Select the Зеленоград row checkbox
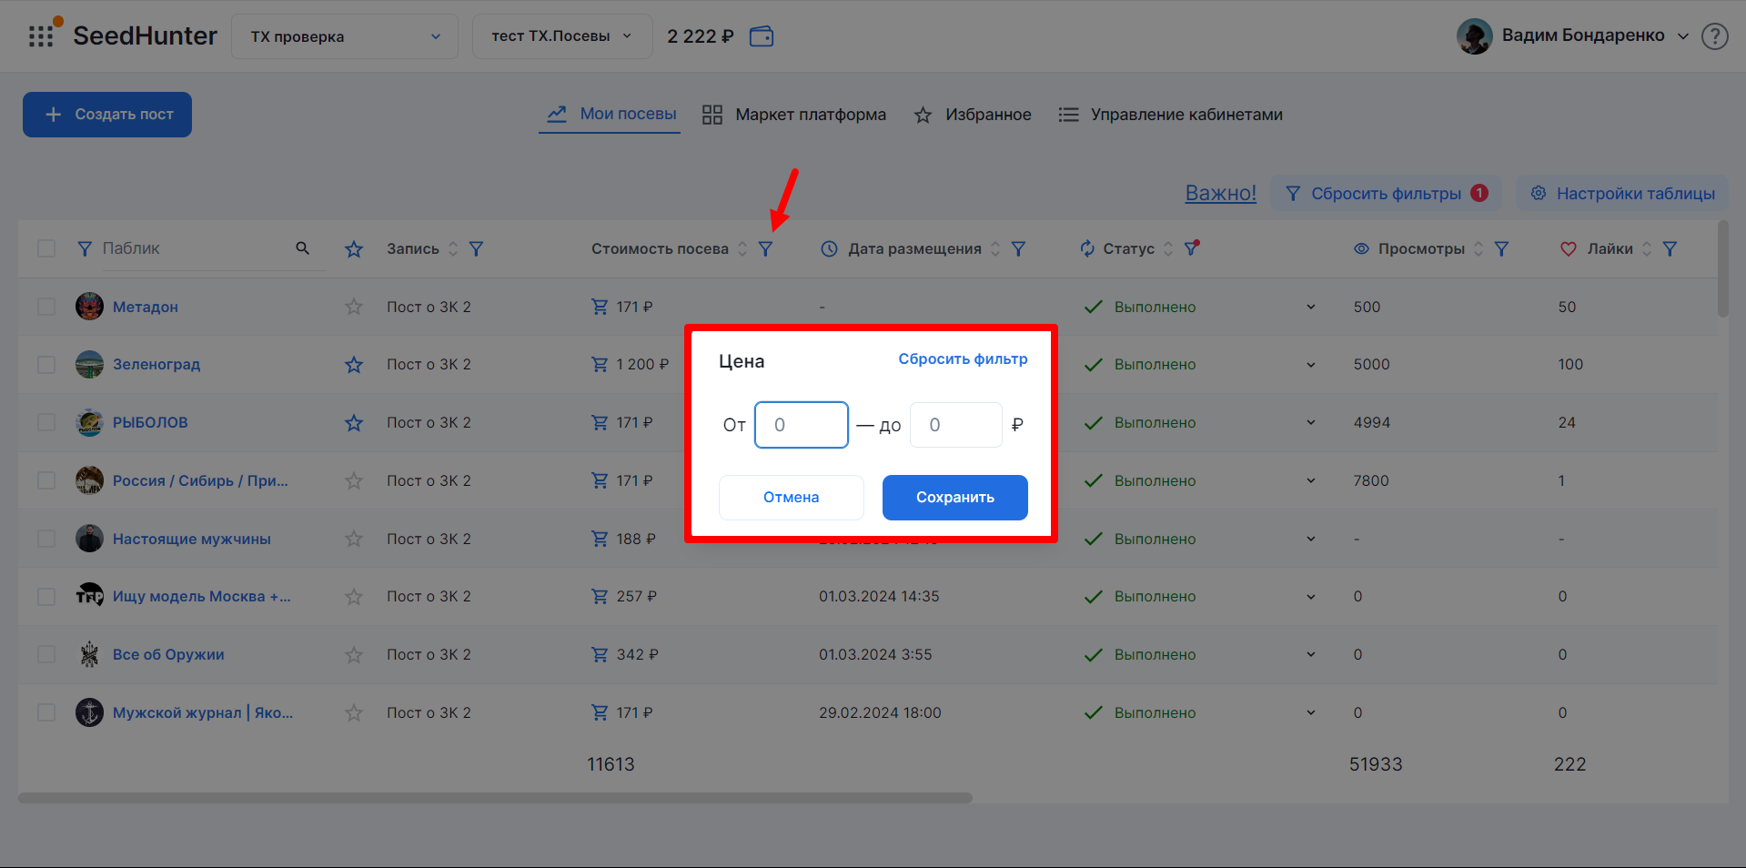Image resolution: width=1746 pixels, height=868 pixels. pos(46,365)
